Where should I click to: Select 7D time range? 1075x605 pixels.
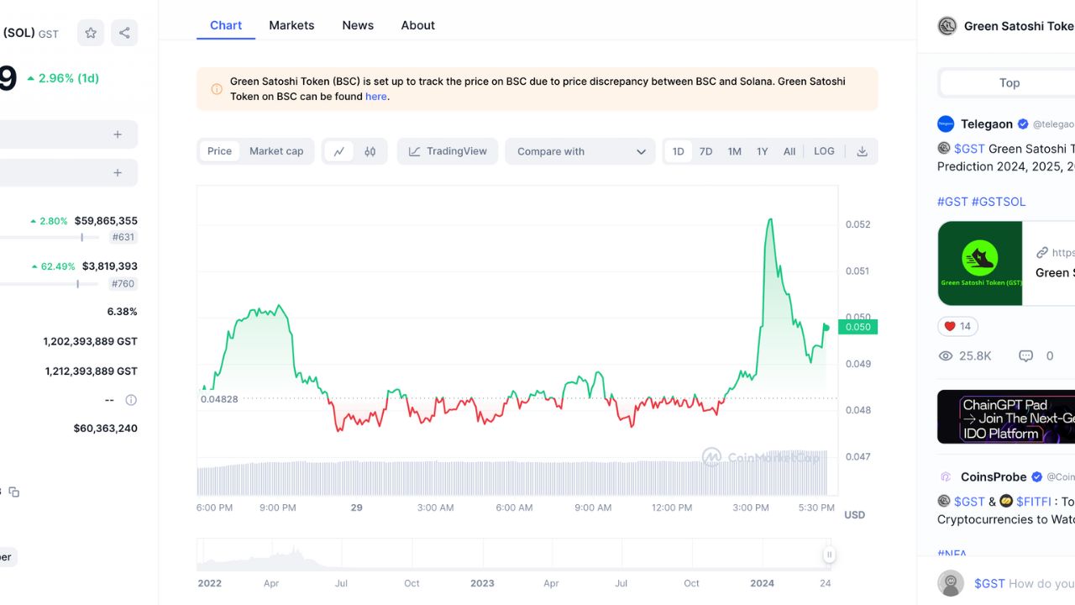tap(706, 151)
